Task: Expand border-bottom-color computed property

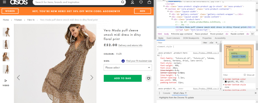Action: coord(224,79)
